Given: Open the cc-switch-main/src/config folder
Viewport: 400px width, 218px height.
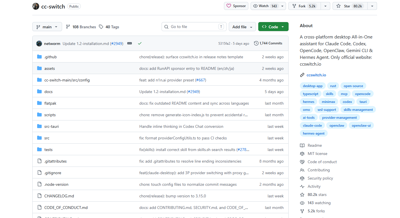Looking at the screenshot, I should pos(67,80).
